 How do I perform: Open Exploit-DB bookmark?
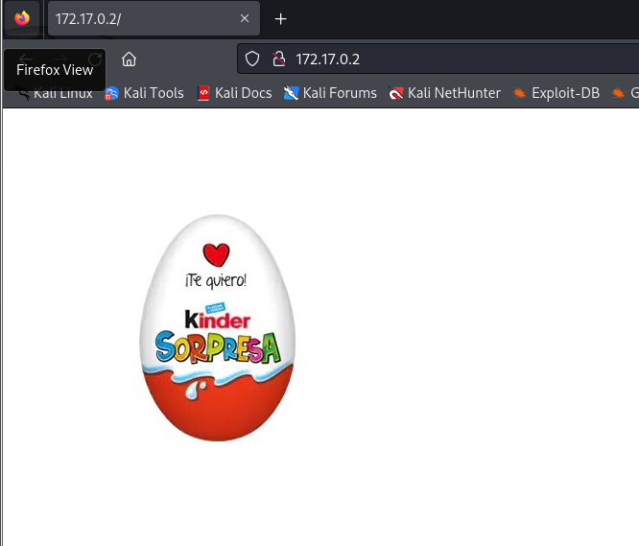point(556,93)
